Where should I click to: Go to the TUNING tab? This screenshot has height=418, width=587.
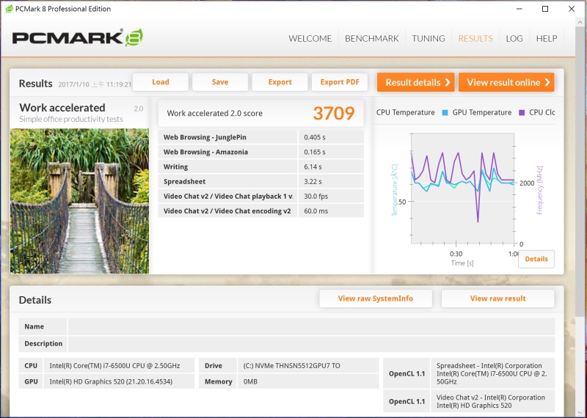429,38
